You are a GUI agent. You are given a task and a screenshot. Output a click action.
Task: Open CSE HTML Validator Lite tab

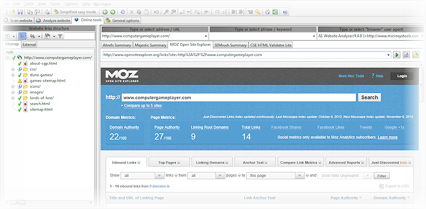(270, 45)
